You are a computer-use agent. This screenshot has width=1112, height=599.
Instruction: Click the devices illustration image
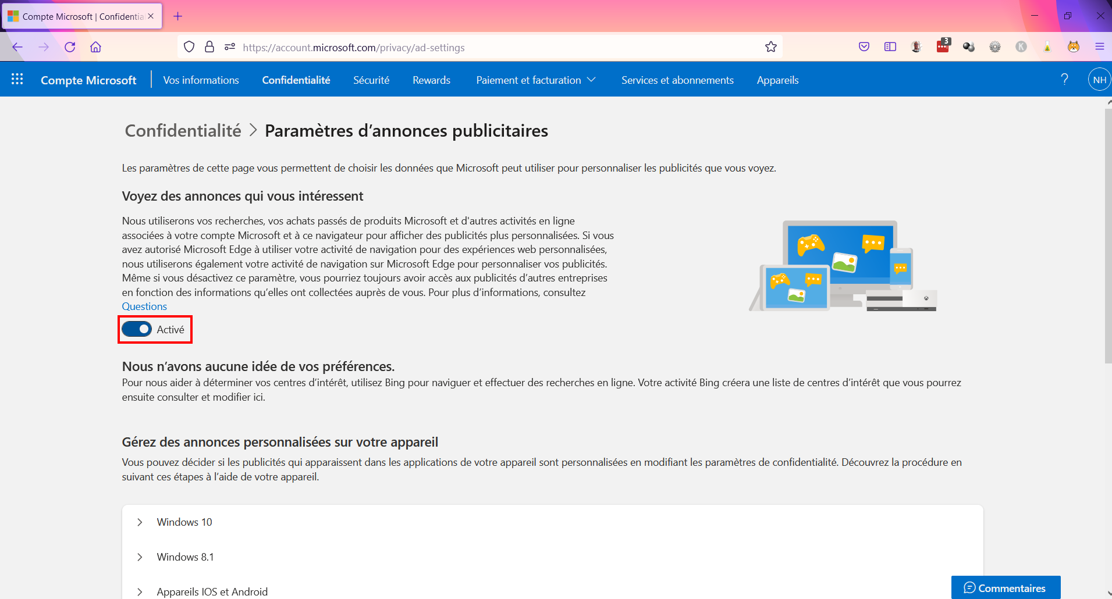coord(843,266)
